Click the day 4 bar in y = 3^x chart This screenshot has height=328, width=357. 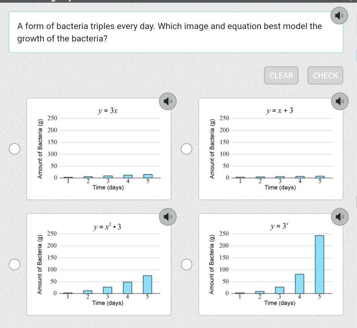(x=300, y=284)
